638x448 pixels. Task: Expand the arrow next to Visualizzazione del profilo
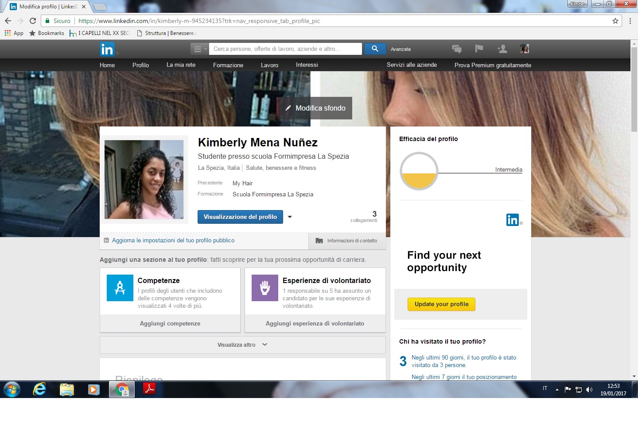[290, 217]
